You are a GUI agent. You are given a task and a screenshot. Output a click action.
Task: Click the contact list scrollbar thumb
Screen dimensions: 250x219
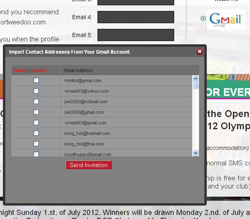[x=196, y=85]
